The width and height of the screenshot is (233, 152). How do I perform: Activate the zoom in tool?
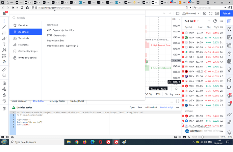pyautogui.click(x=4, y=75)
